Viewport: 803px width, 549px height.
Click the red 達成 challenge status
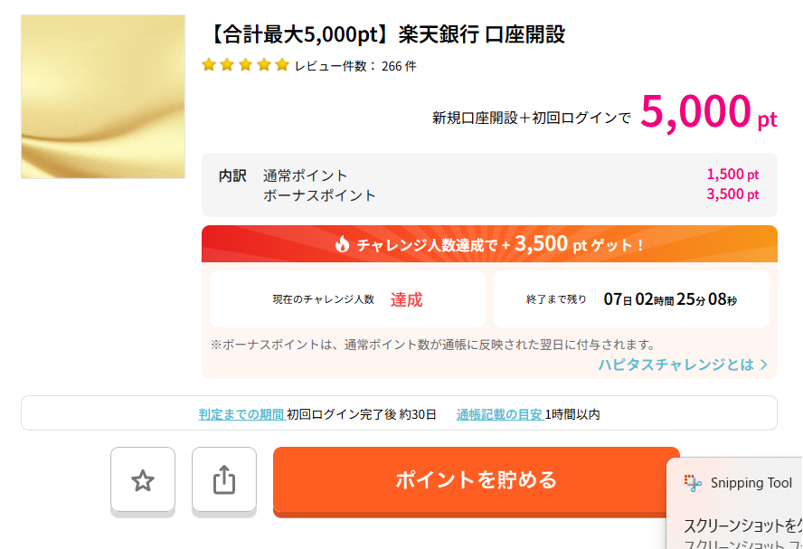(406, 299)
